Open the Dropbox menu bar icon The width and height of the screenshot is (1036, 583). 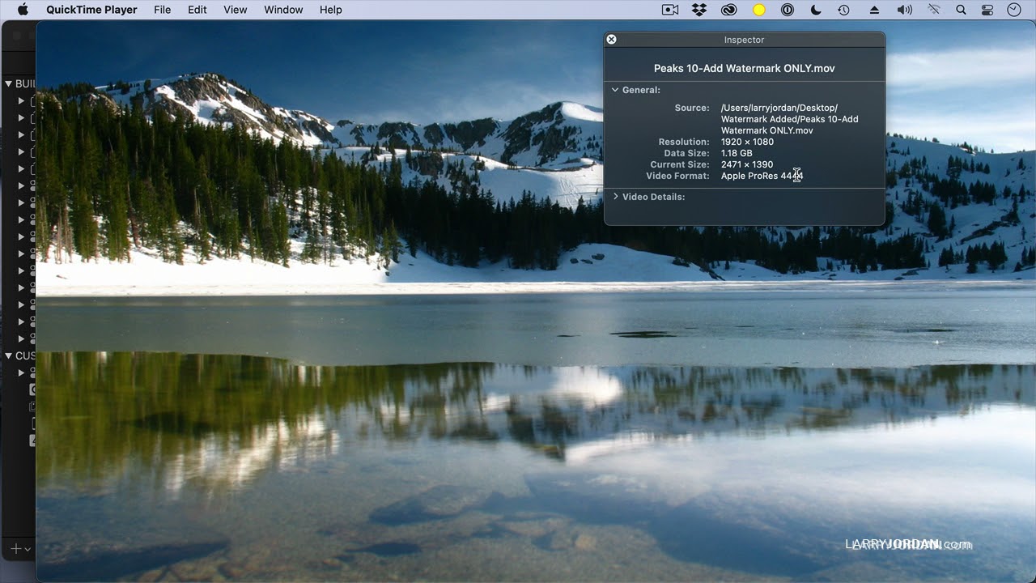click(x=699, y=10)
